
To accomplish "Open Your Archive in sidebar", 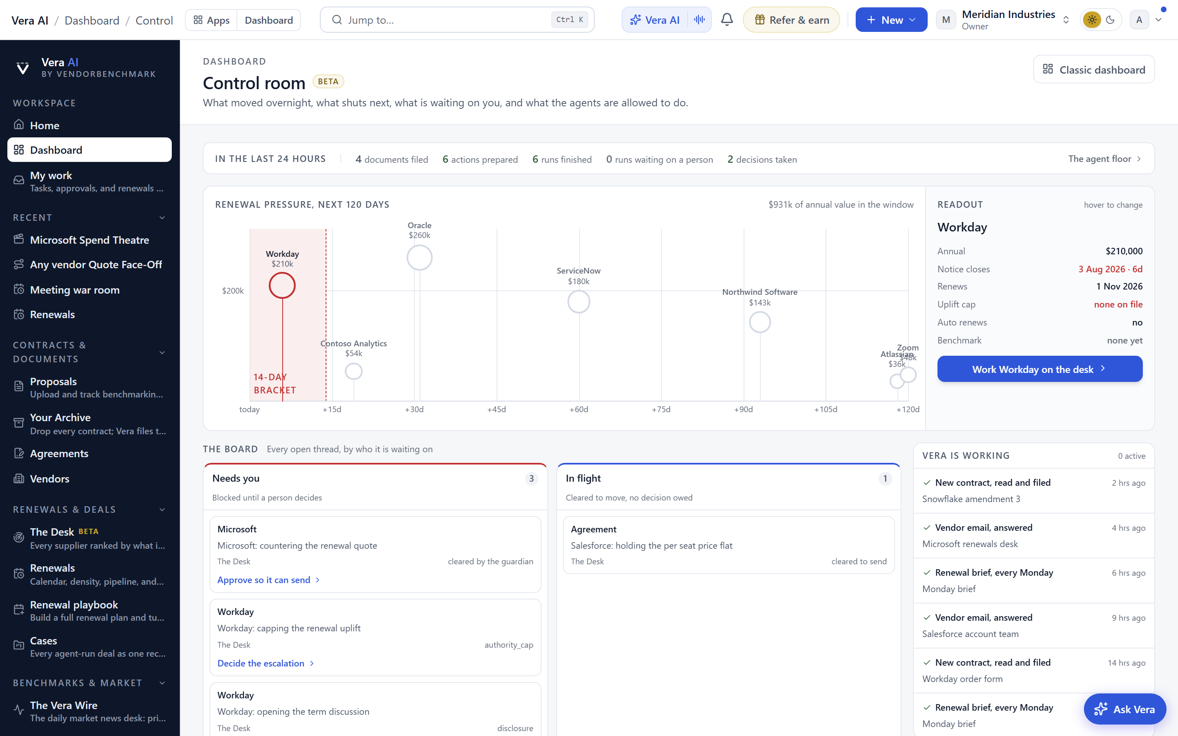I will coord(90,424).
